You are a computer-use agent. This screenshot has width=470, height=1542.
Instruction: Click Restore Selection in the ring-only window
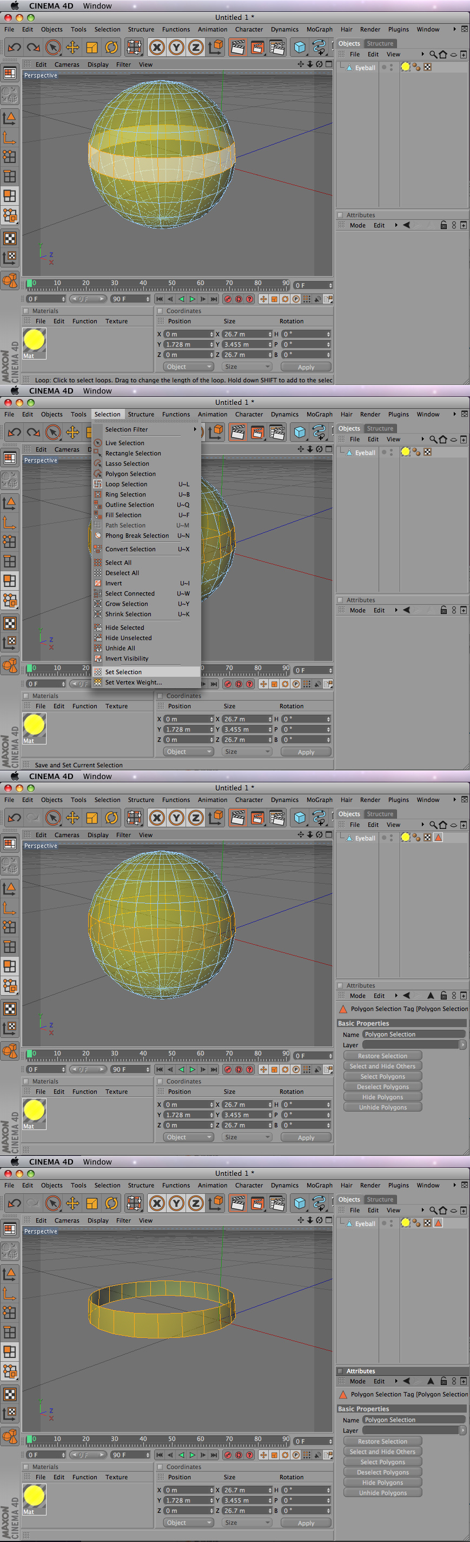(x=383, y=1441)
